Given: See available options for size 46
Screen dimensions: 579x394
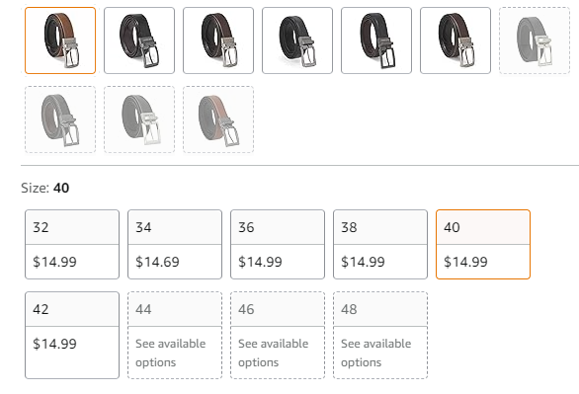Looking at the screenshot, I should coord(278,335).
